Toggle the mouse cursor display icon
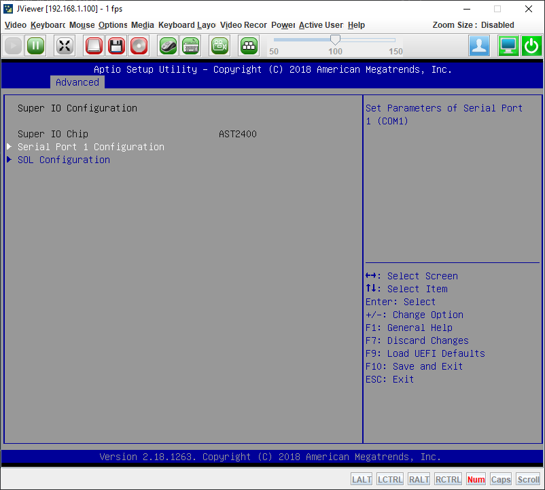 click(168, 46)
